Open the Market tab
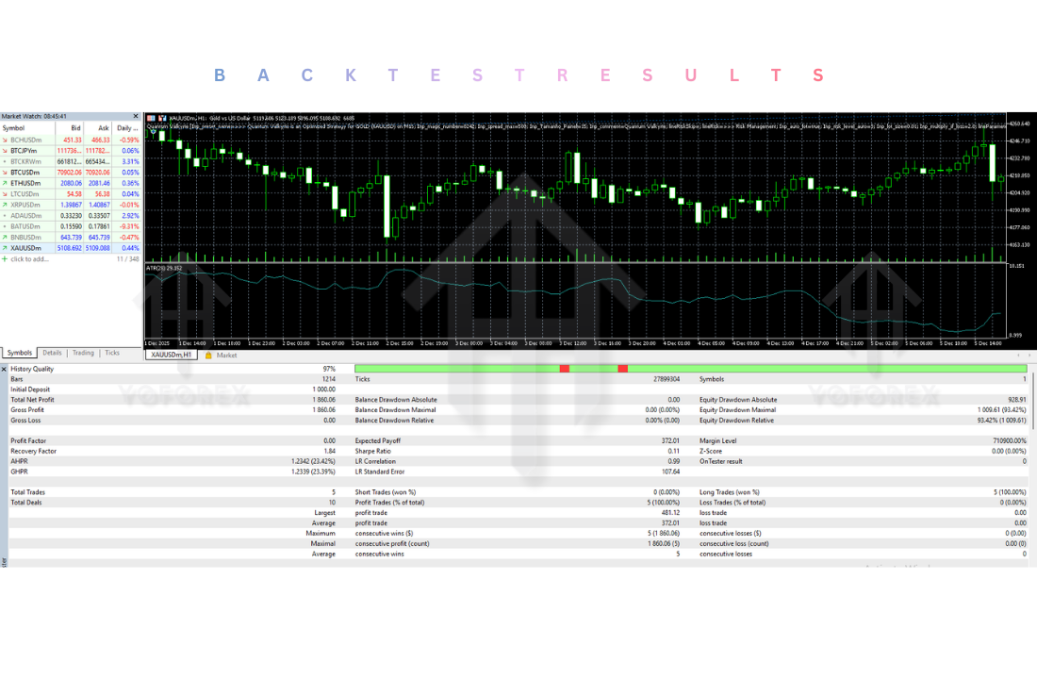 click(226, 356)
